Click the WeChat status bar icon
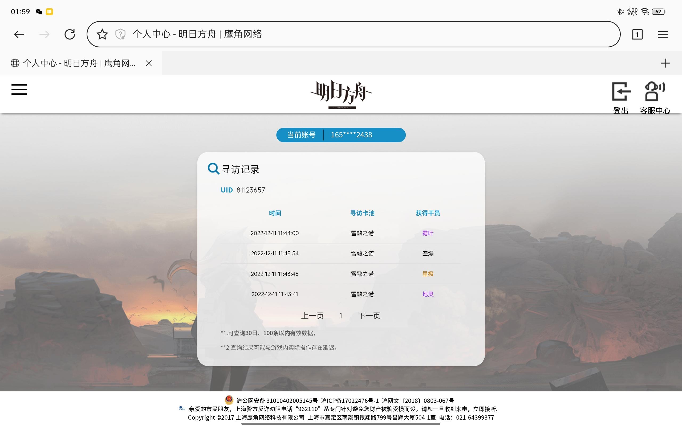Viewport: 682px width, 426px height. 39,11
